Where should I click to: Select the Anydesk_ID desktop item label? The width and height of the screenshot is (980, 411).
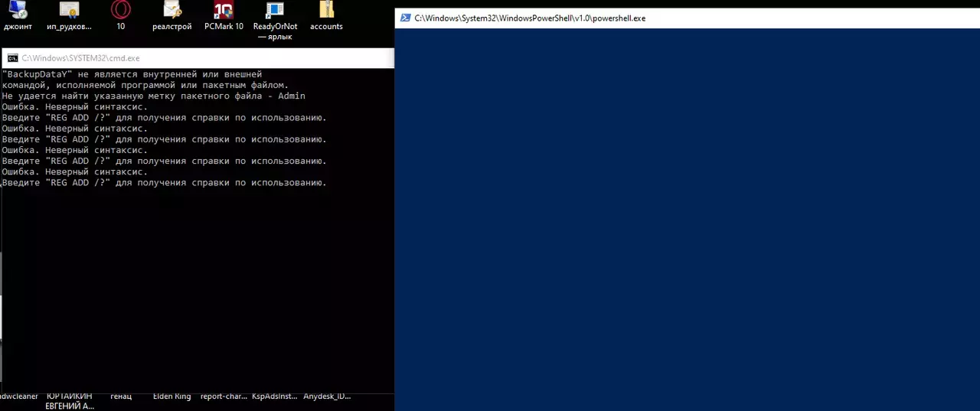pos(326,396)
